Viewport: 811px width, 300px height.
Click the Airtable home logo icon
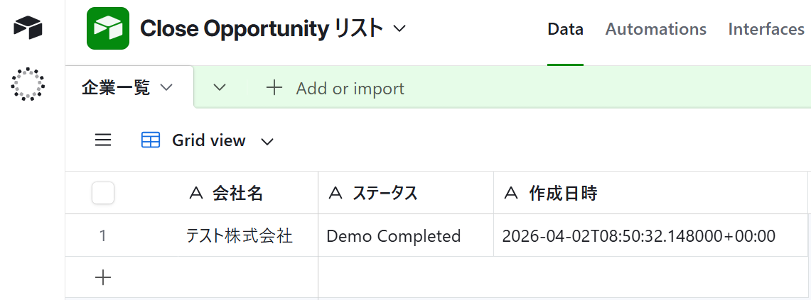tap(28, 28)
